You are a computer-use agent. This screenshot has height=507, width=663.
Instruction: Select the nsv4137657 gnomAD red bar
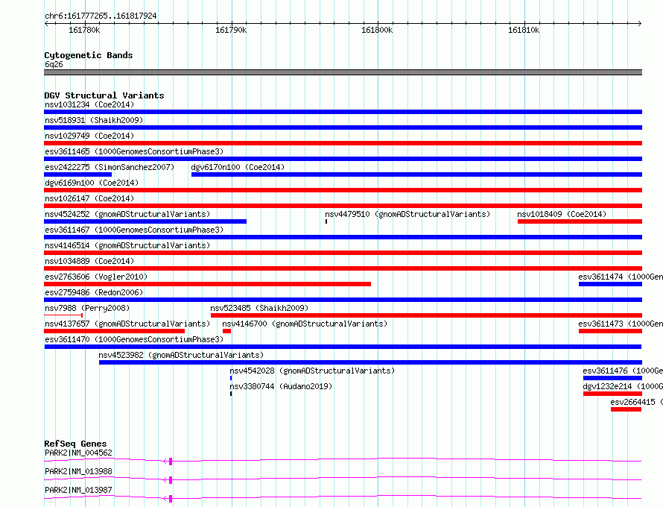click(115, 331)
